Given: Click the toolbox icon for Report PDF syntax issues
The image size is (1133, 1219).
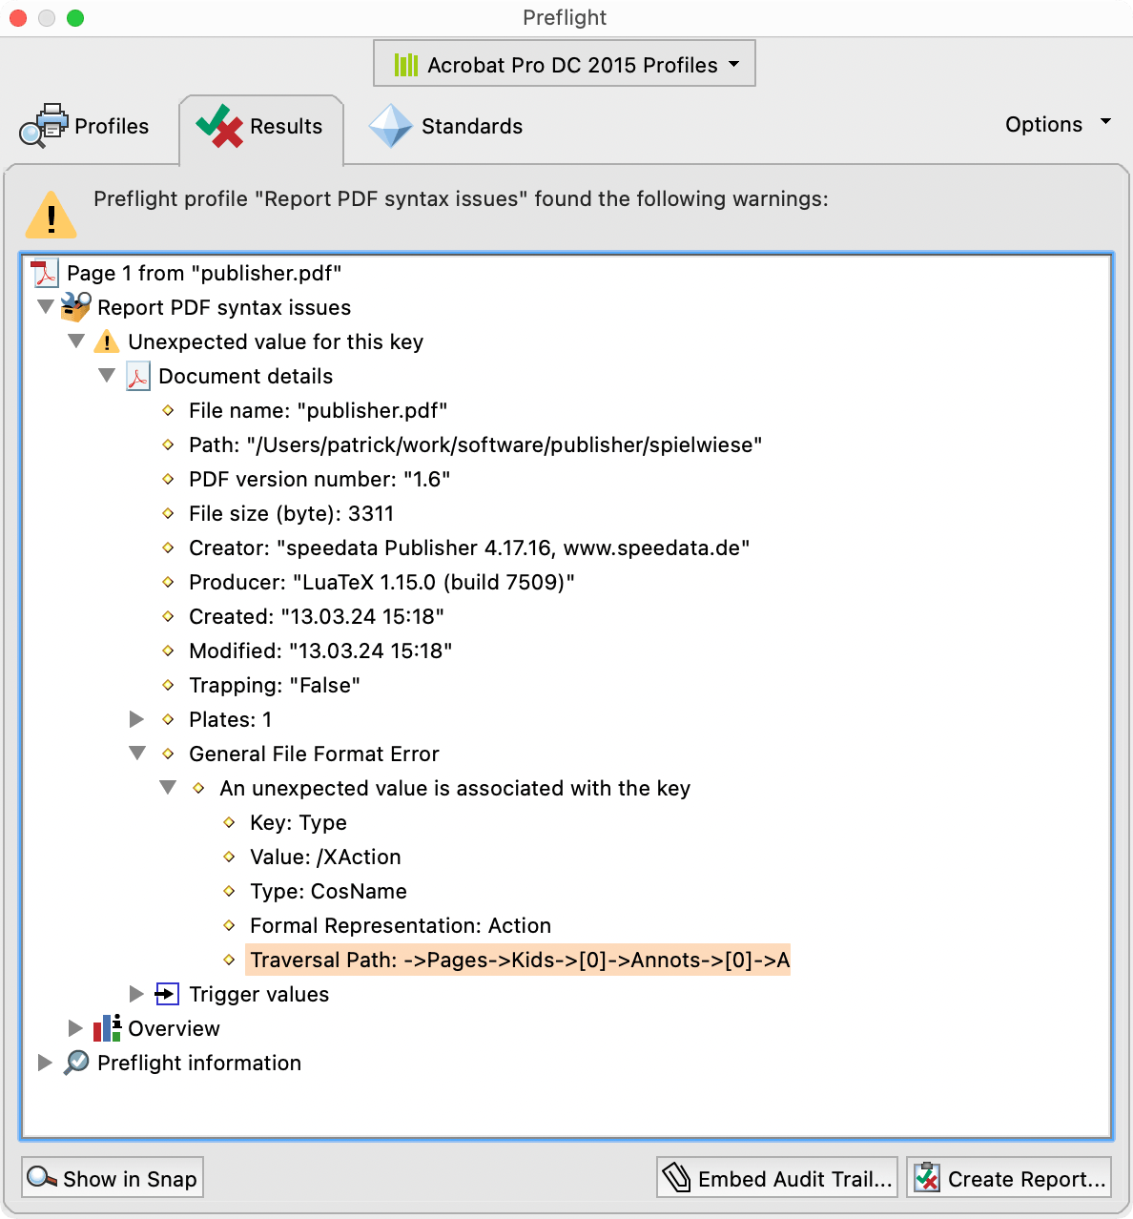Looking at the screenshot, I should pos(76,307).
